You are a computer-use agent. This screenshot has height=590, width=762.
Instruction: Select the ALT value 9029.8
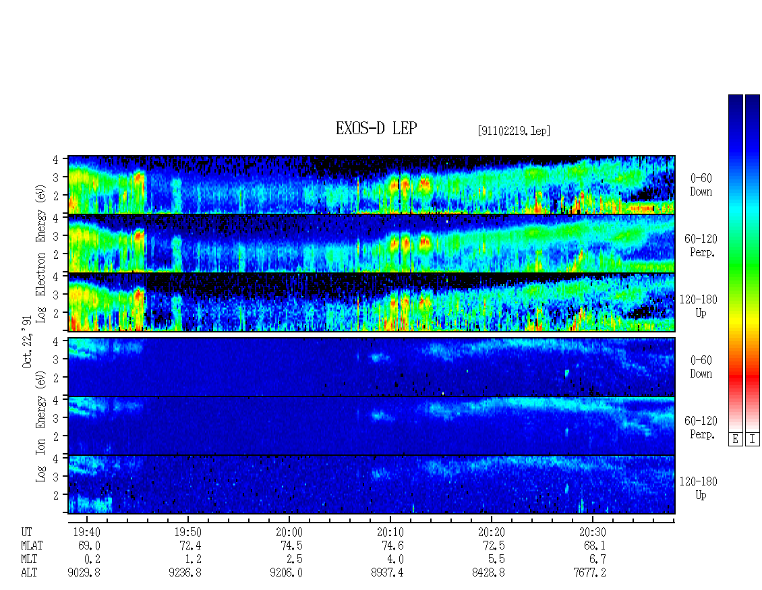[x=84, y=573]
